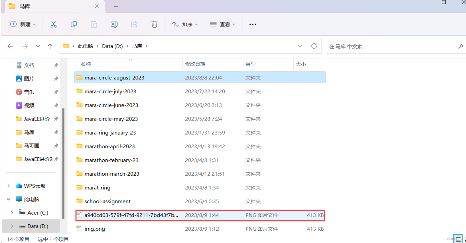Close the 马库 tab

97,6
